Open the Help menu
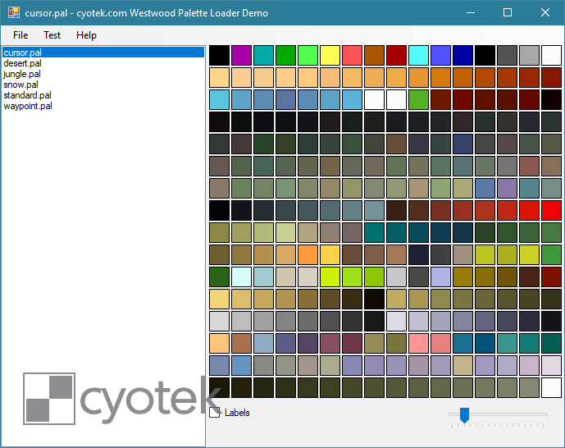 click(86, 35)
